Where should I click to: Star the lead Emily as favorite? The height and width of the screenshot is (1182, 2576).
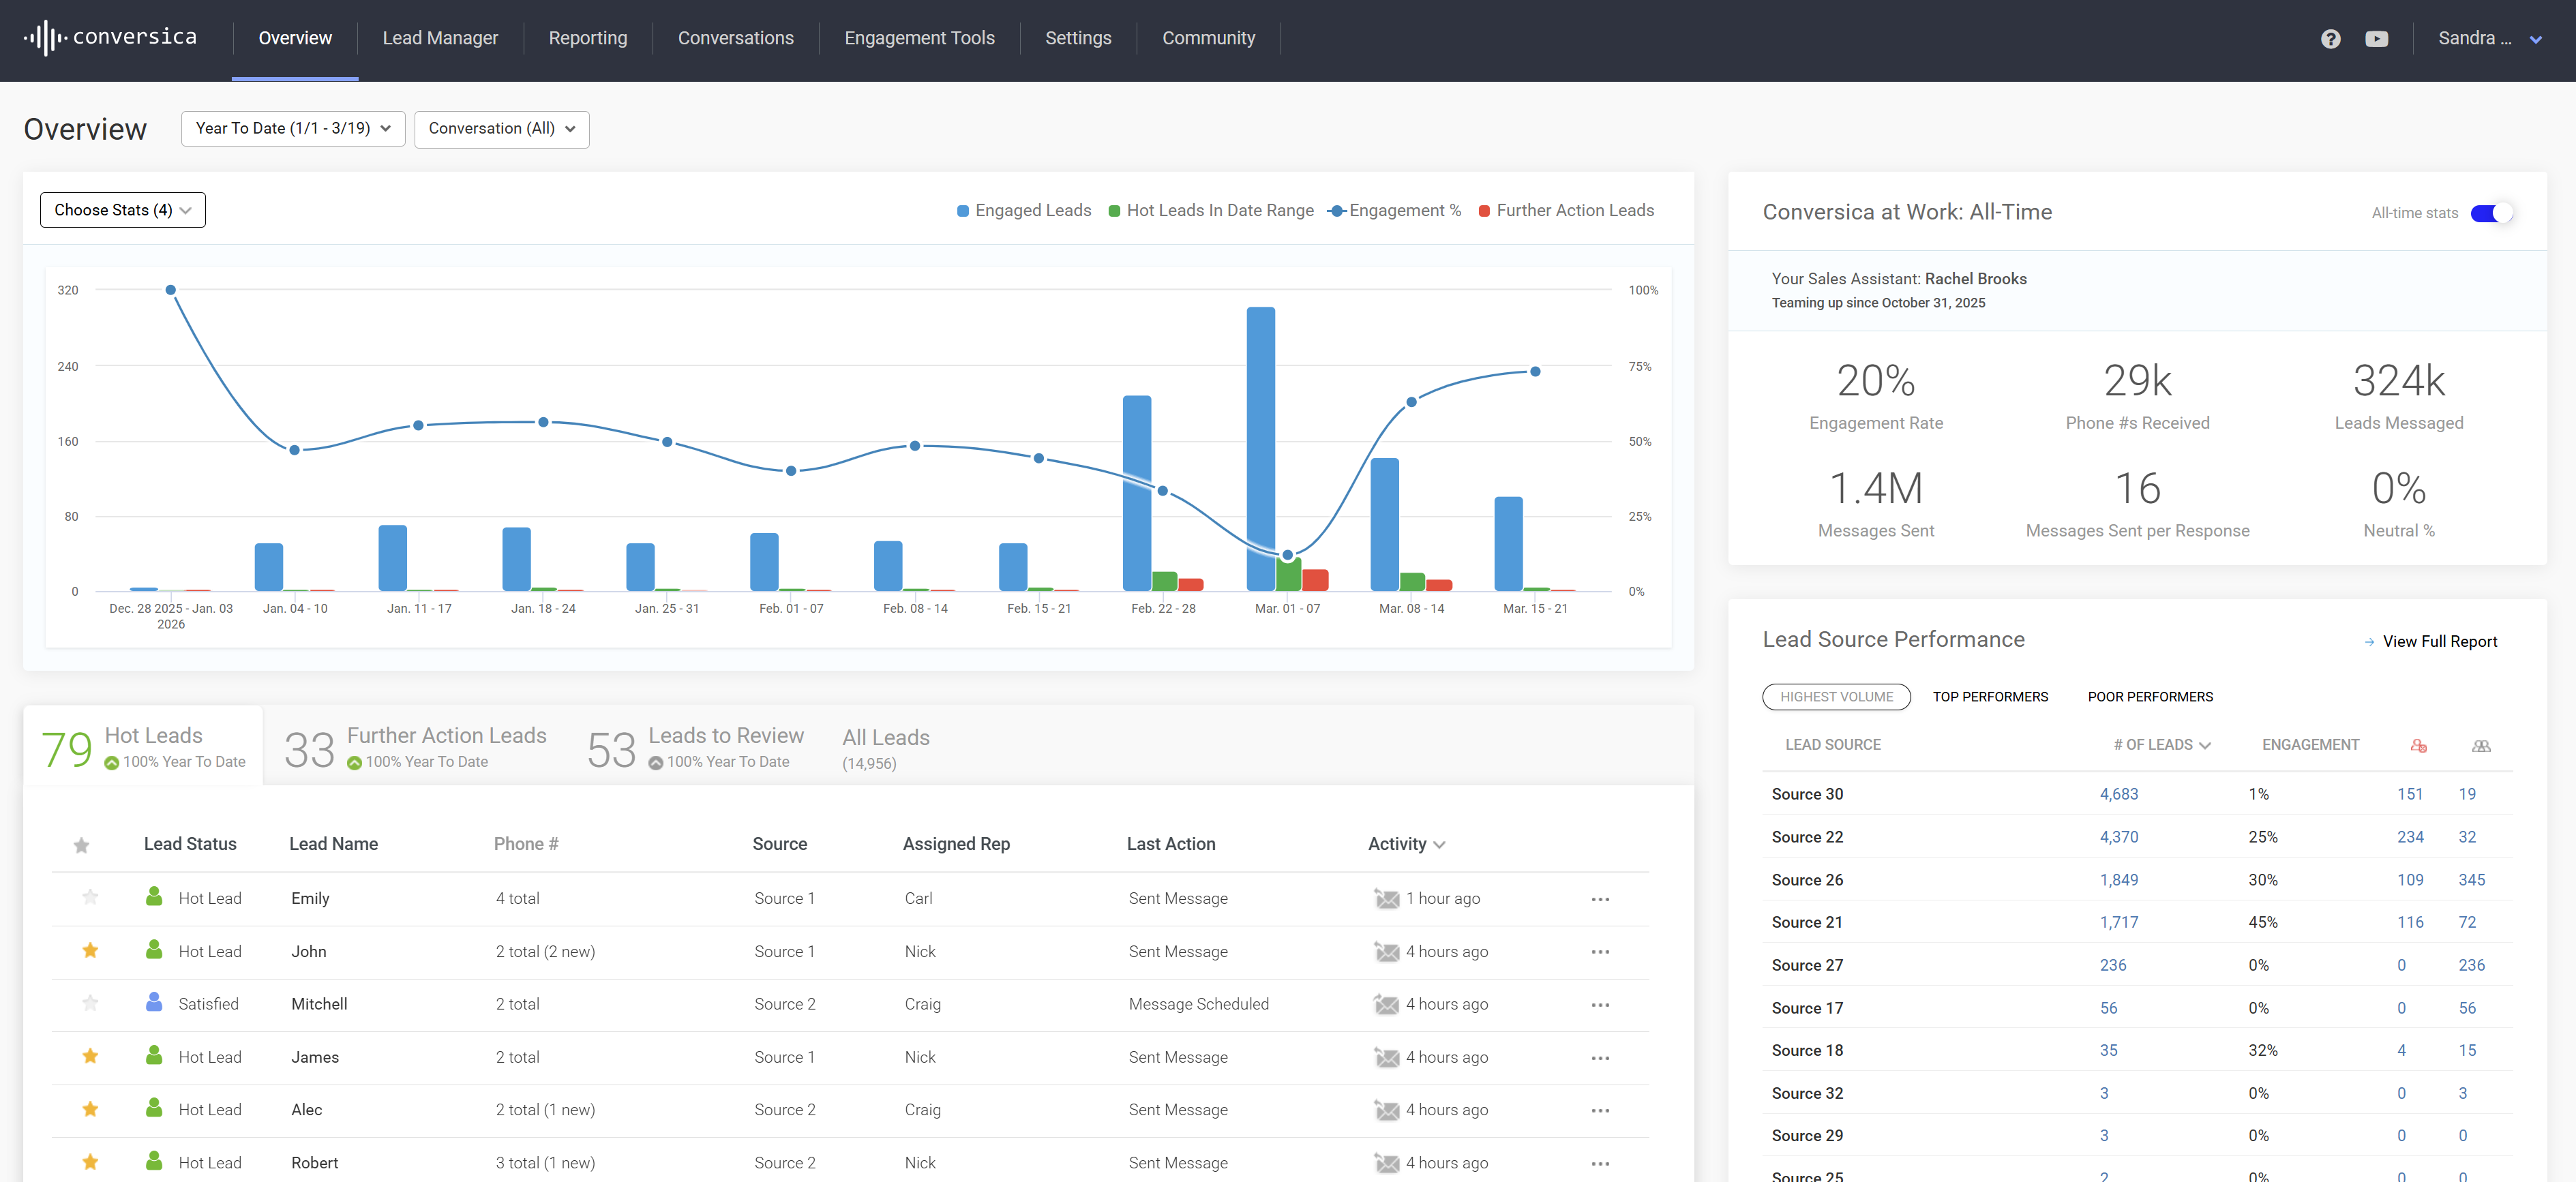pos(90,898)
